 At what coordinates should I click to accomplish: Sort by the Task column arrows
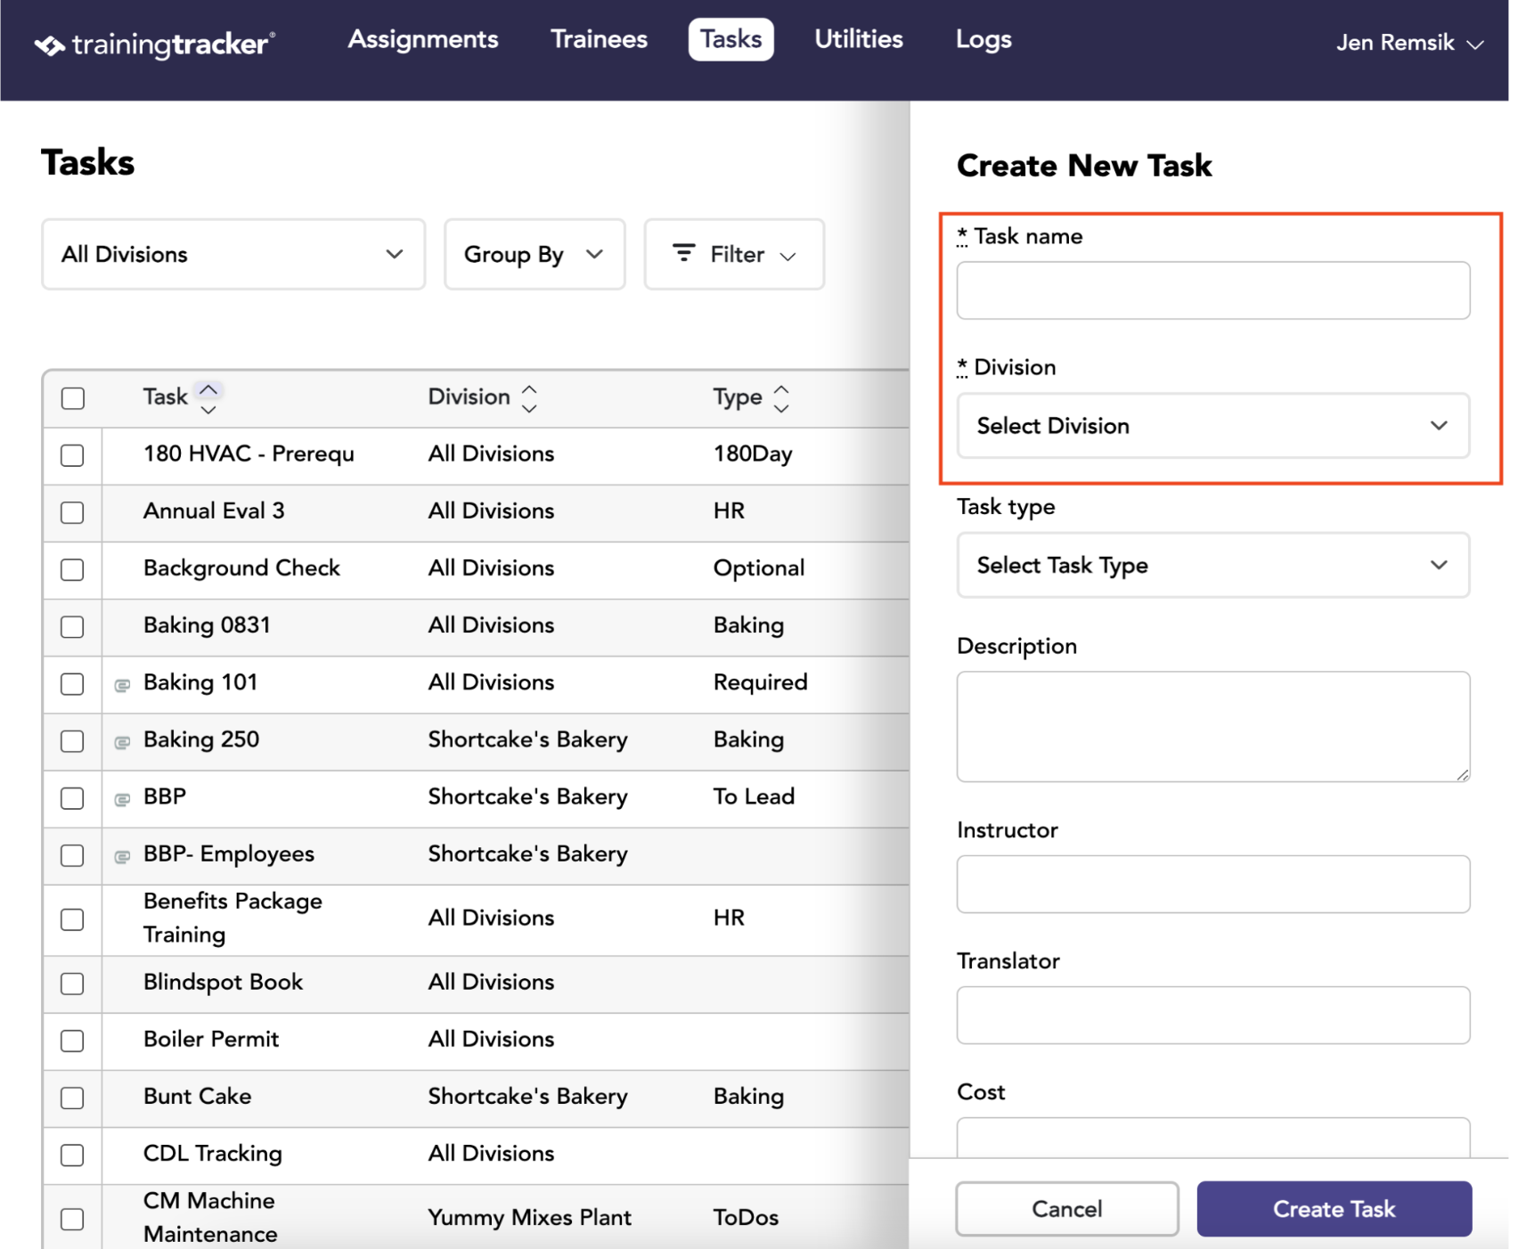point(208,399)
